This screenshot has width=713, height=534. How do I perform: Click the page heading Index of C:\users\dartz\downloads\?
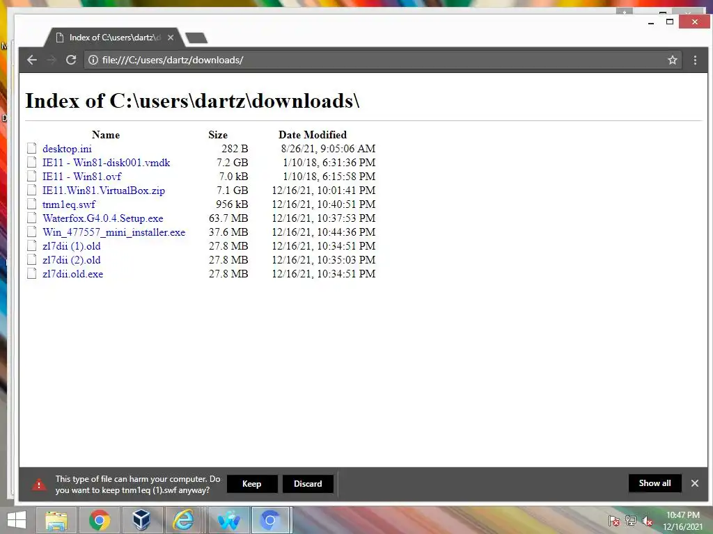click(x=192, y=101)
